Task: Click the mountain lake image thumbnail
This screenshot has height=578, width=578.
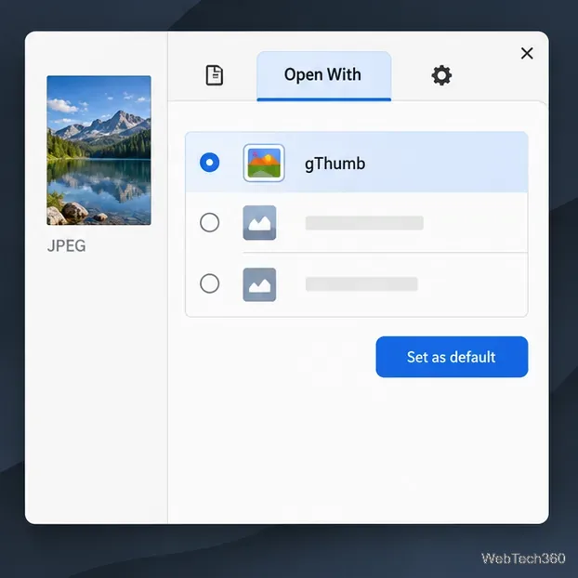Action: coord(99,150)
